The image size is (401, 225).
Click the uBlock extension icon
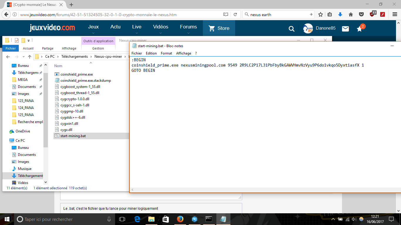coord(373,14)
